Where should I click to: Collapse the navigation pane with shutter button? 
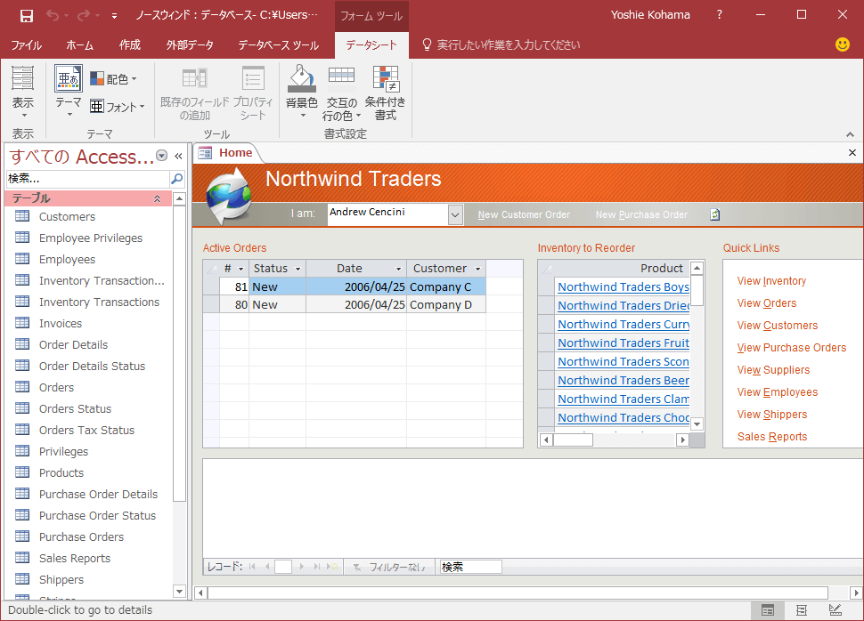point(178,157)
